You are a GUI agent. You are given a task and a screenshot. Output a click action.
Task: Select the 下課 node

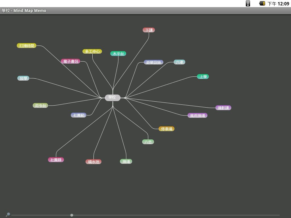[149, 30]
